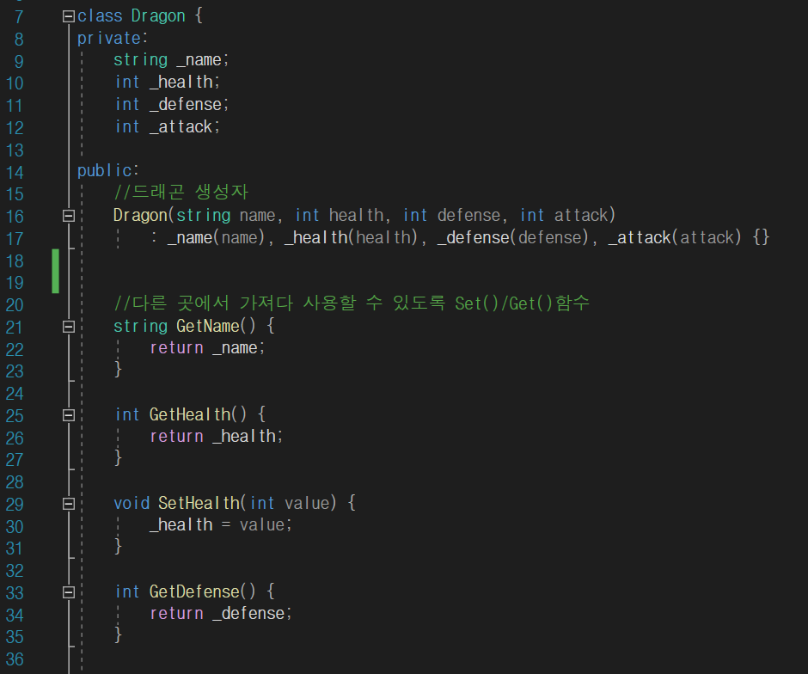Click the Set()/Get() comment on line 20
Viewport: 808px width, 674px height.
coord(352,303)
